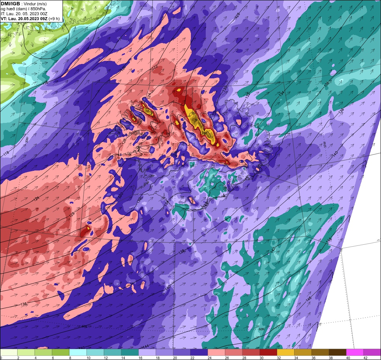381x360 pixels.
Task: Click the 32–34 m/s yellow legend swatch
Action: (x=285, y=352)
